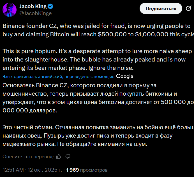This screenshot has width=194, height=177.
Task: Click the blue verified badge beside Jacob King
Action: (51, 6)
